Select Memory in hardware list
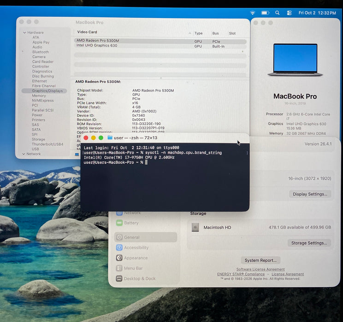Image resolution: width=343 pixels, height=322 pixels. tap(39, 96)
